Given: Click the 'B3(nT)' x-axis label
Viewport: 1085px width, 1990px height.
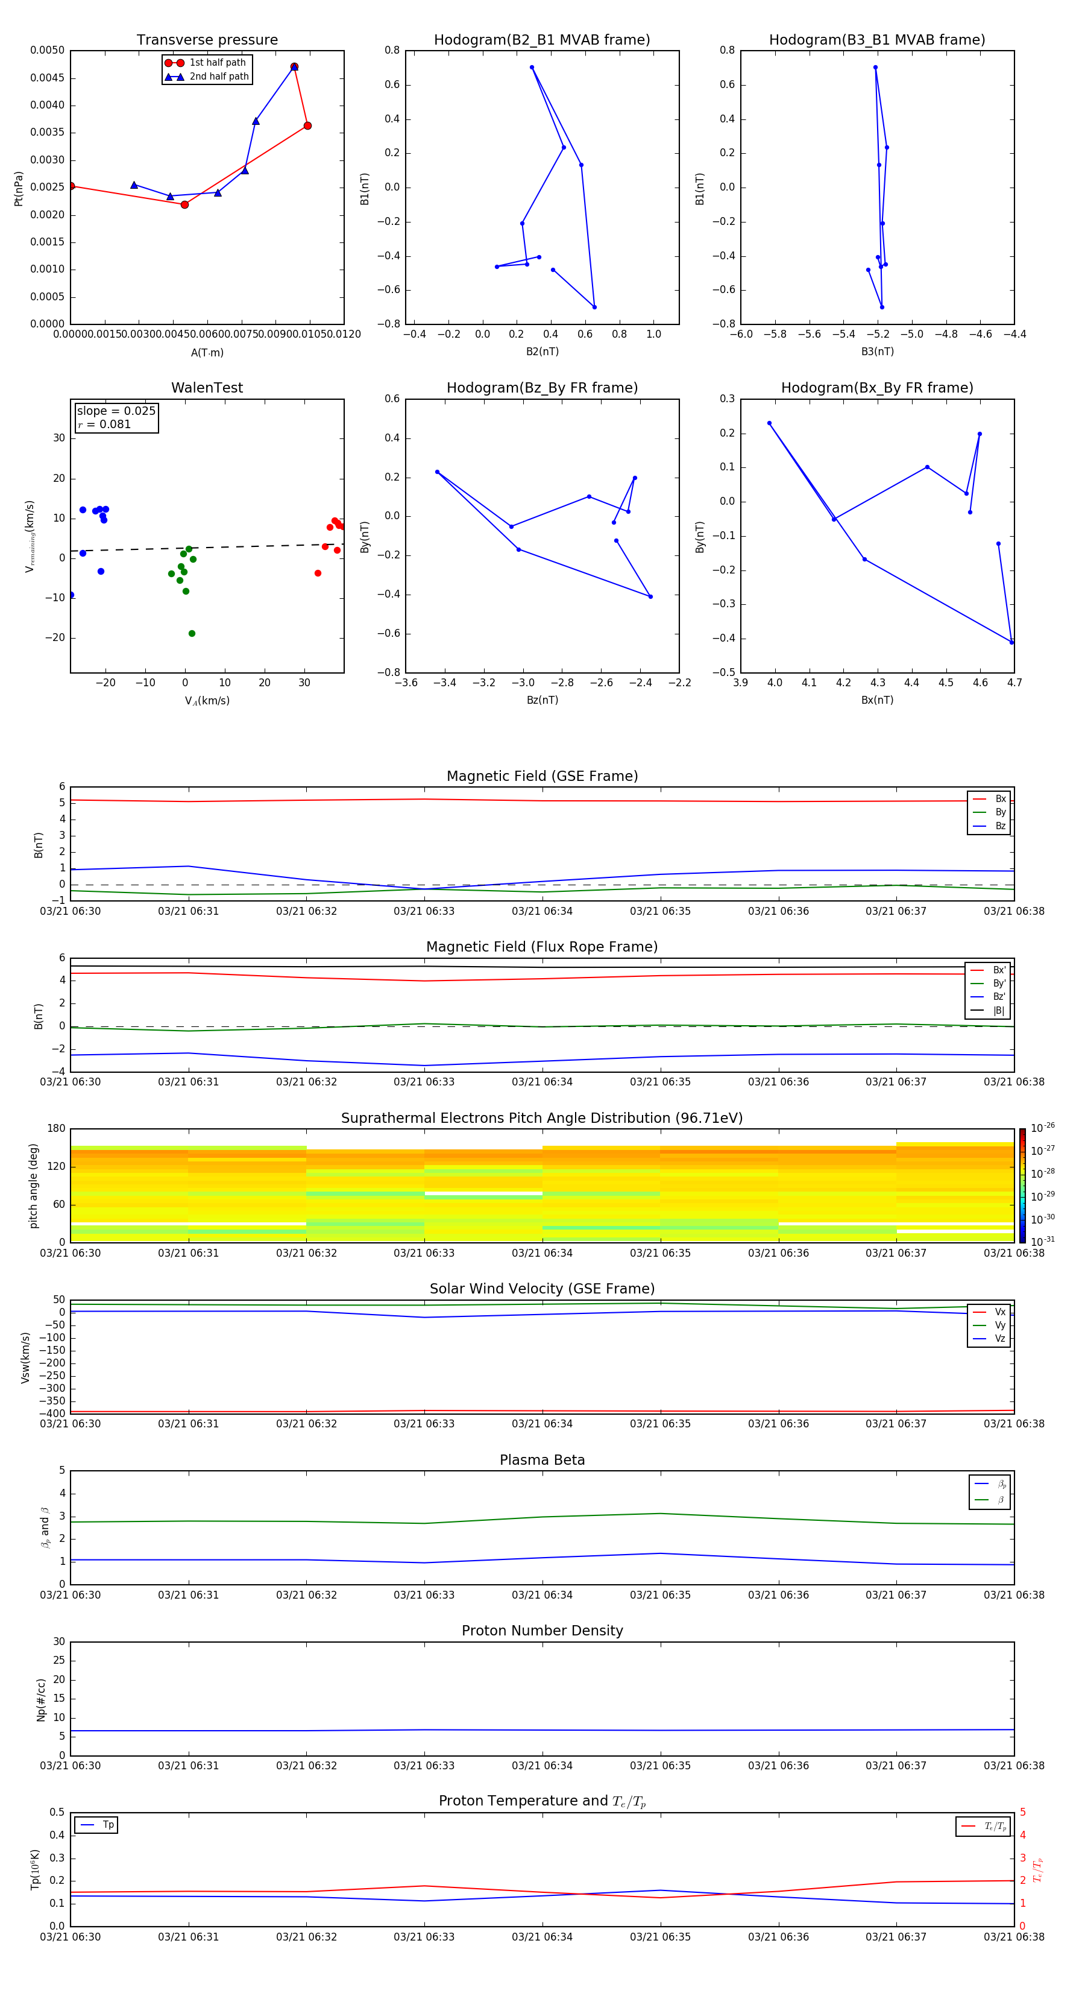Looking at the screenshot, I should (877, 352).
